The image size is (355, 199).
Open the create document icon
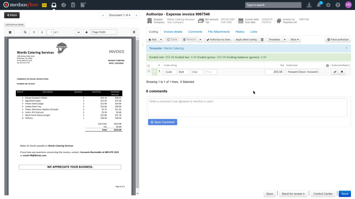click(x=83, y=5)
